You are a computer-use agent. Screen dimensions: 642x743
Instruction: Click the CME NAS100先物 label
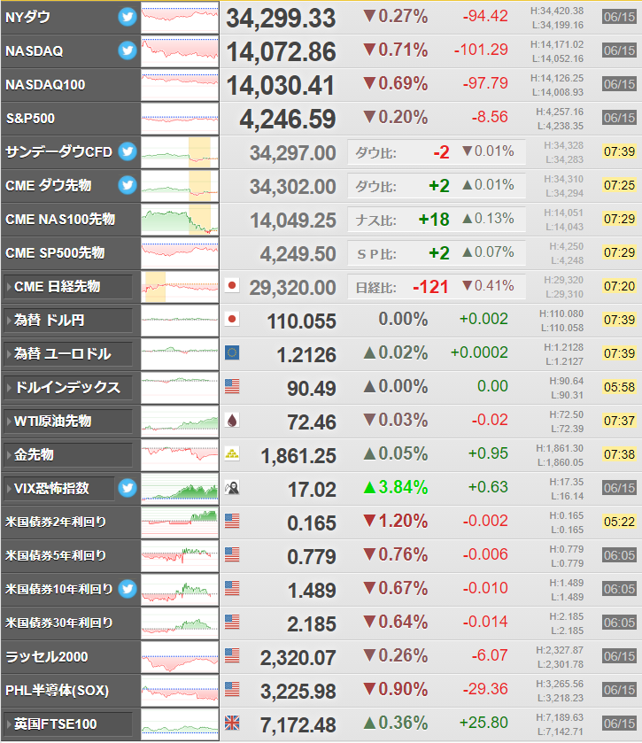point(60,220)
